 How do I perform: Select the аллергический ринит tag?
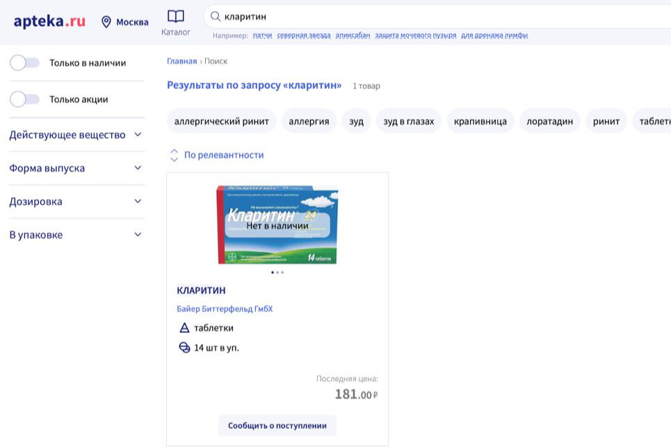pos(222,122)
